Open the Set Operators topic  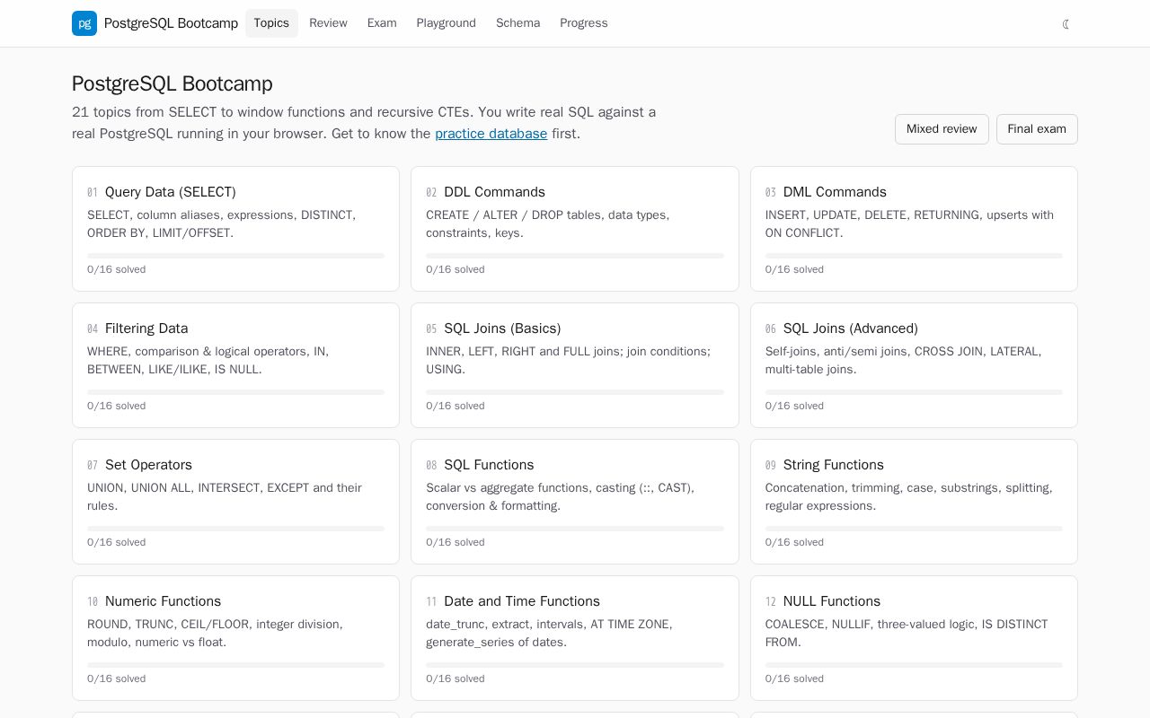pyautogui.click(x=235, y=502)
